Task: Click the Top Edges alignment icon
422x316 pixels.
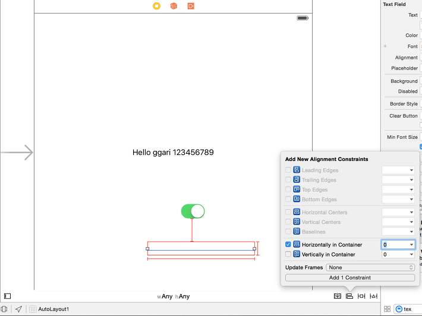Action: [x=297, y=189]
